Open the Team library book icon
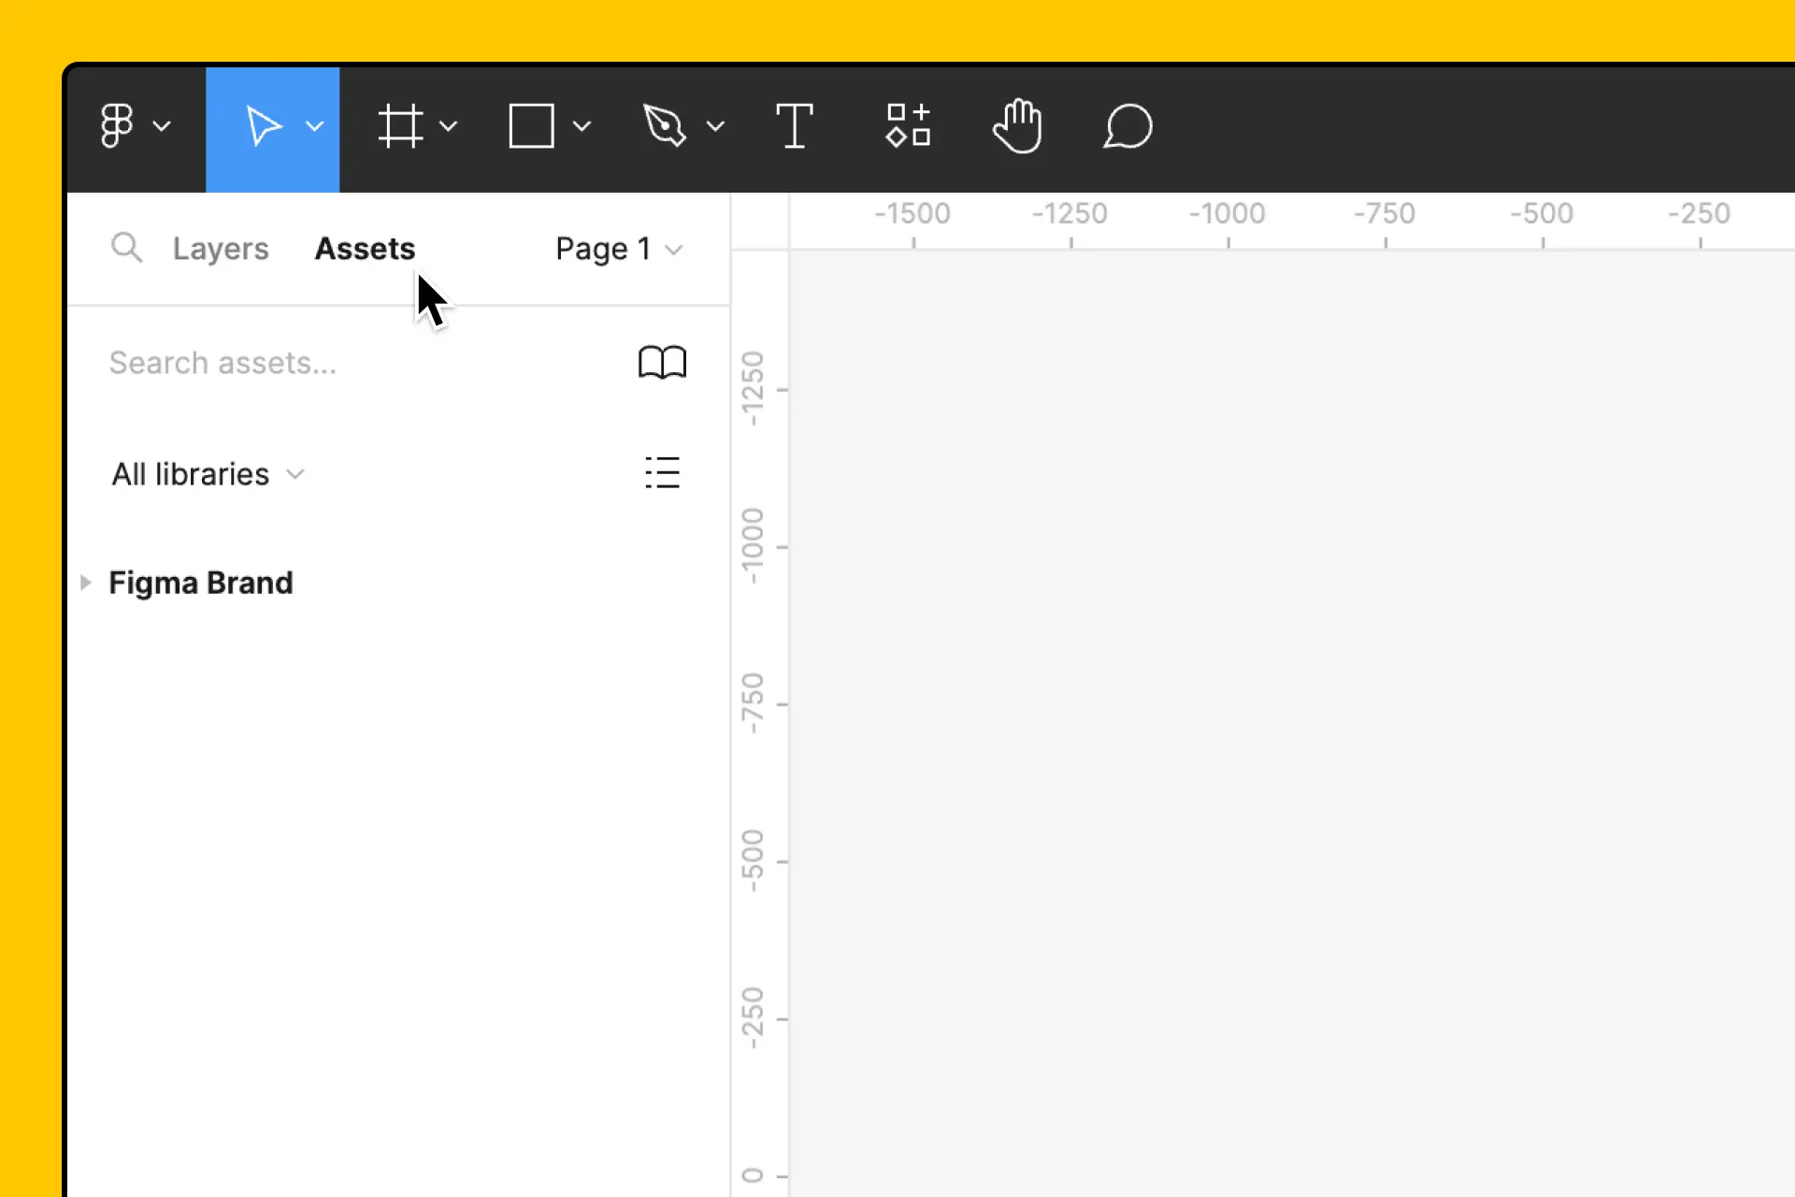 663,361
